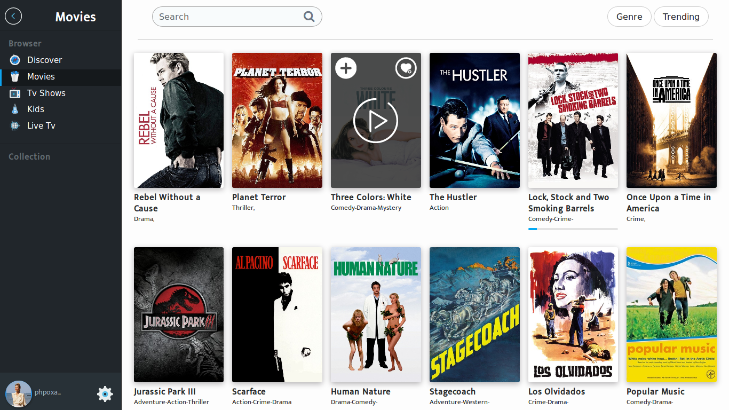729x410 pixels.
Task: Open The Hustler poster
Action: (x=474, y=120)
